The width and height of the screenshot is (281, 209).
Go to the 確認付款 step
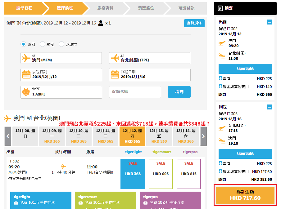click(186, 8)
